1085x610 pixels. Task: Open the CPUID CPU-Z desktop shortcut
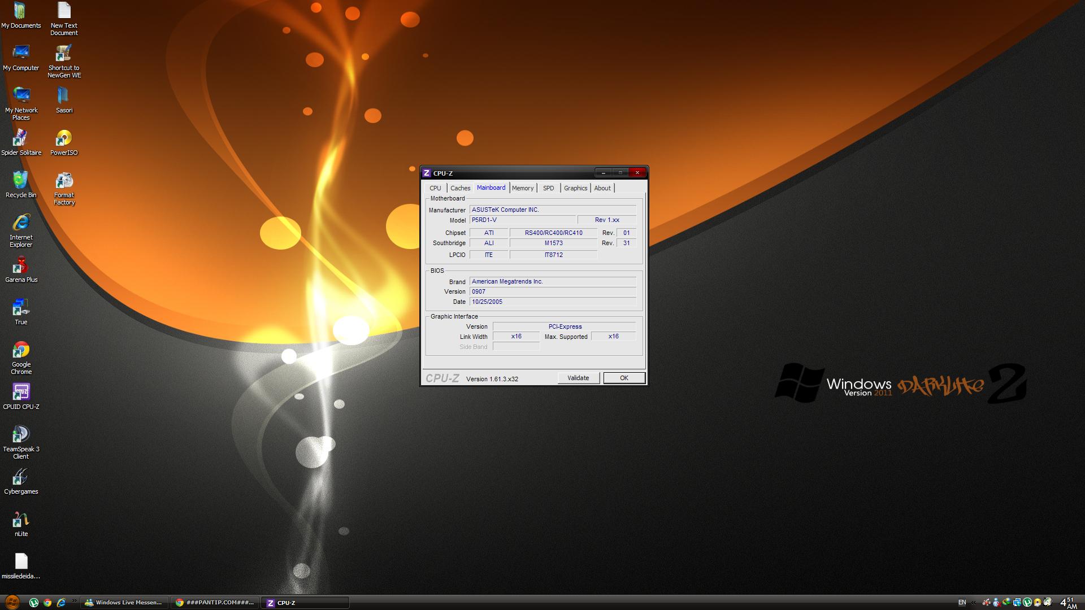[x=21, y=393]
